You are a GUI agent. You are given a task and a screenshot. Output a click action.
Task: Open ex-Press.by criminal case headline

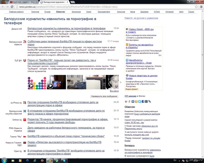pos(63,104)
